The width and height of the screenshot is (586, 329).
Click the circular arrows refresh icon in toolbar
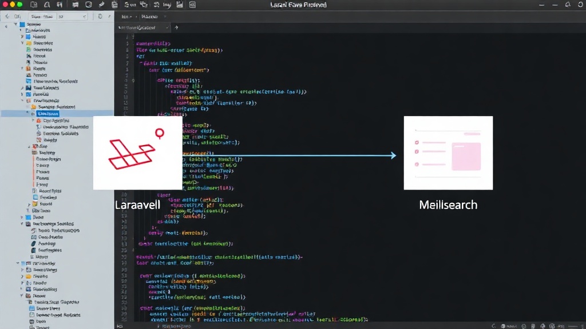pyautogui.click(x=157, y=5)
